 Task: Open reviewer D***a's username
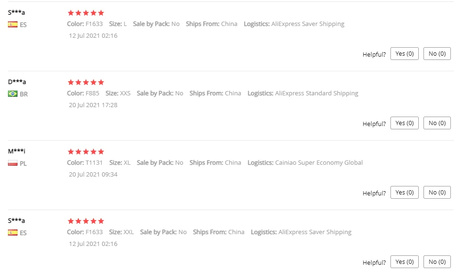click(x=17, y=82)
